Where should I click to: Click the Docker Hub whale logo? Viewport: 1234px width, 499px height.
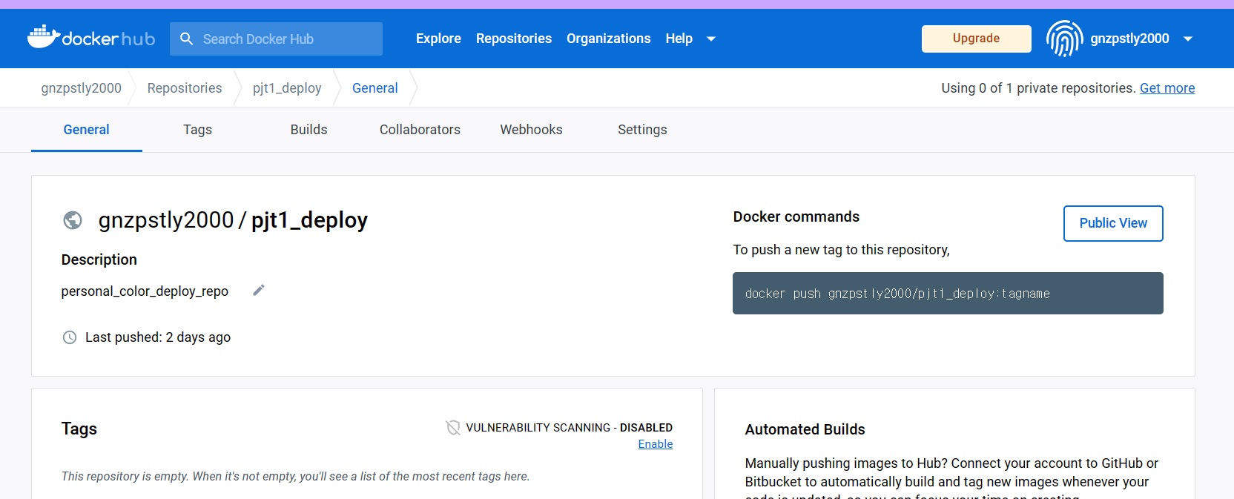91,37
